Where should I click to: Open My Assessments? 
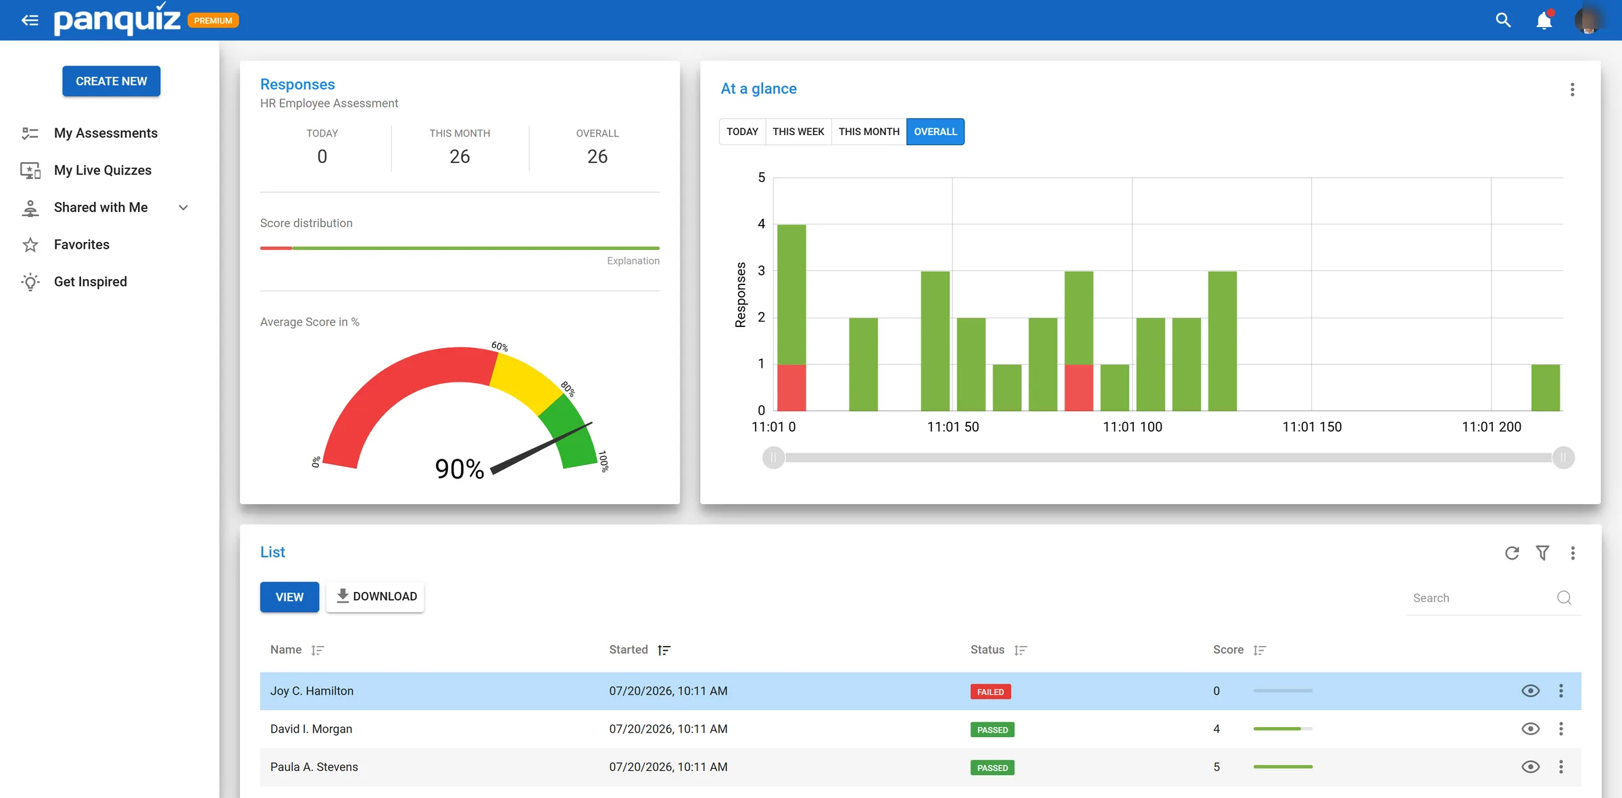(105, 133)
